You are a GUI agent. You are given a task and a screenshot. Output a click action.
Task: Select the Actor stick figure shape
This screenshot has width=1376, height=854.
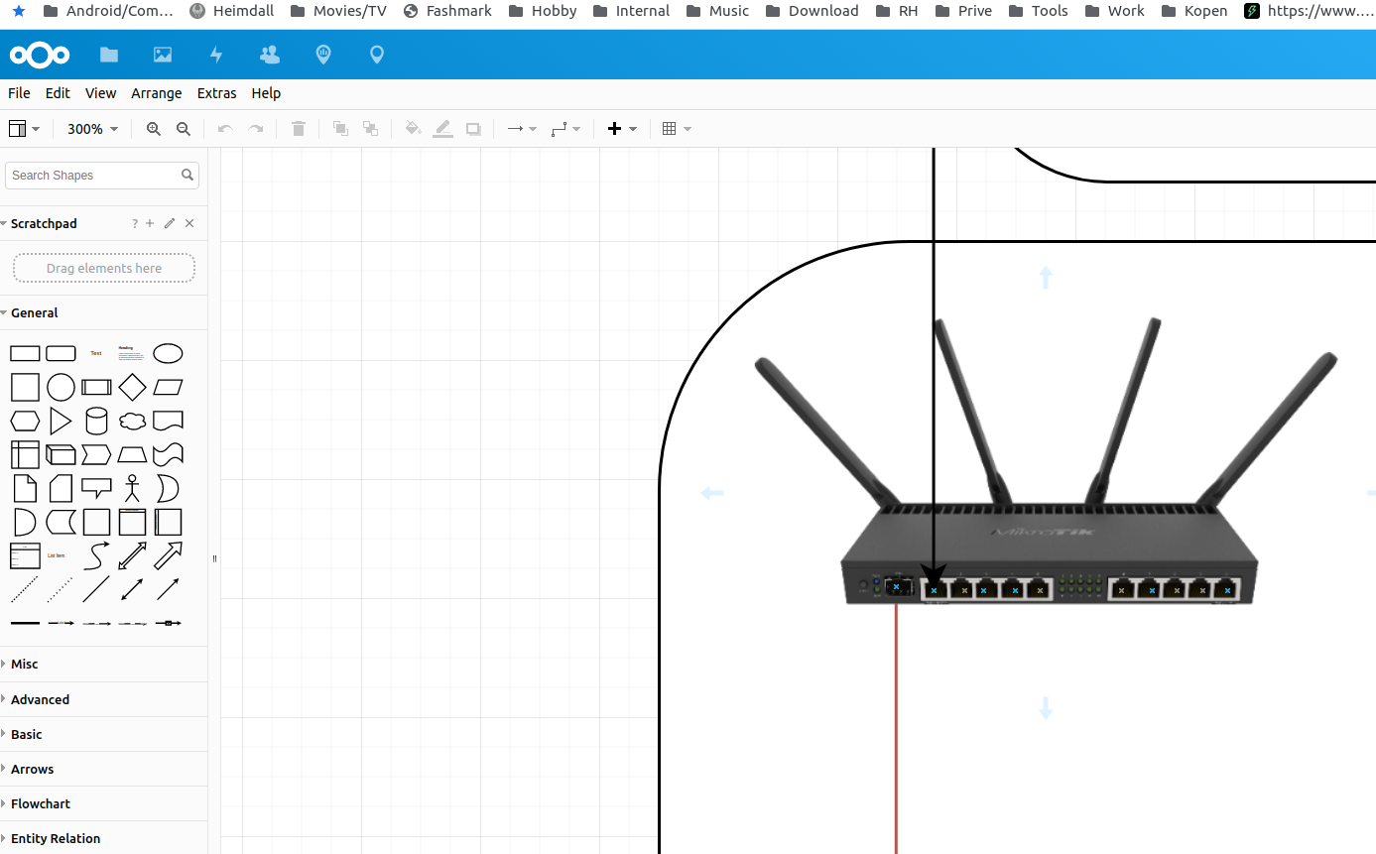click(x=132, y=488)
